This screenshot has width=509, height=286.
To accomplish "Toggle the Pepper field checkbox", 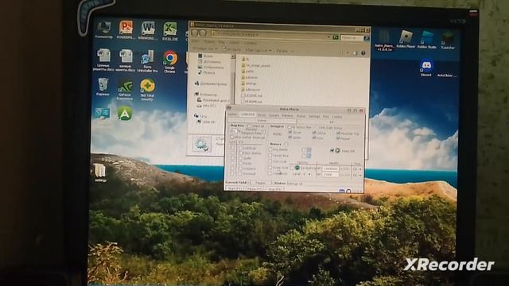I will point(338,137).
